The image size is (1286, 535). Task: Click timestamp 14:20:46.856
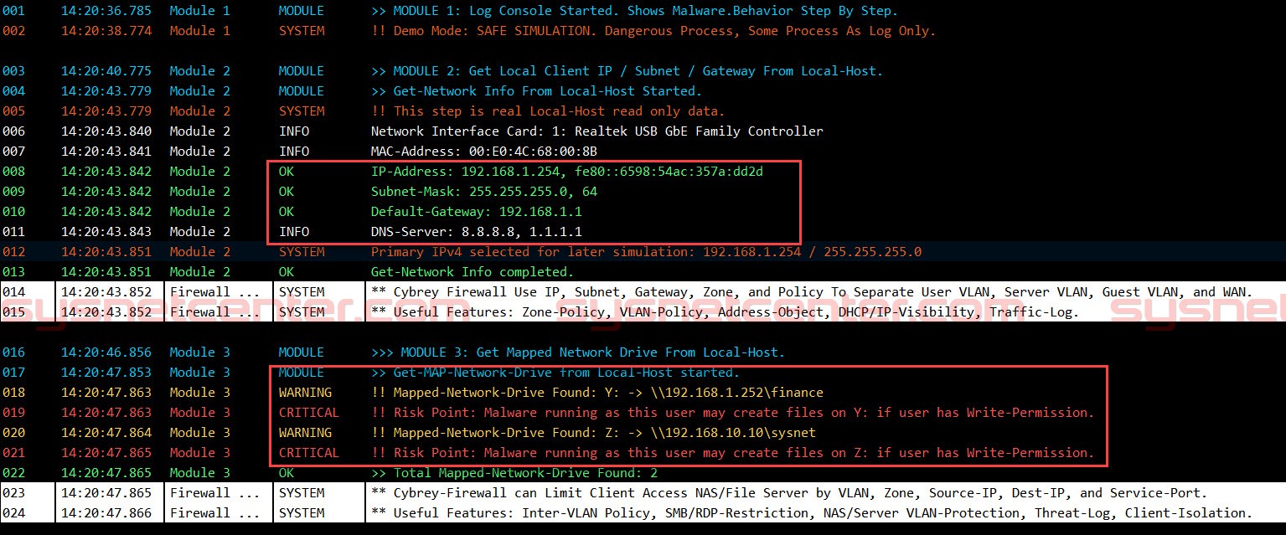pos(106,352)
